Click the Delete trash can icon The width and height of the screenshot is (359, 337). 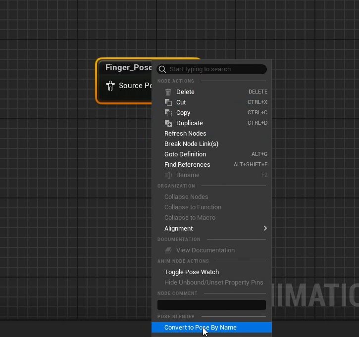coord(168,92)
